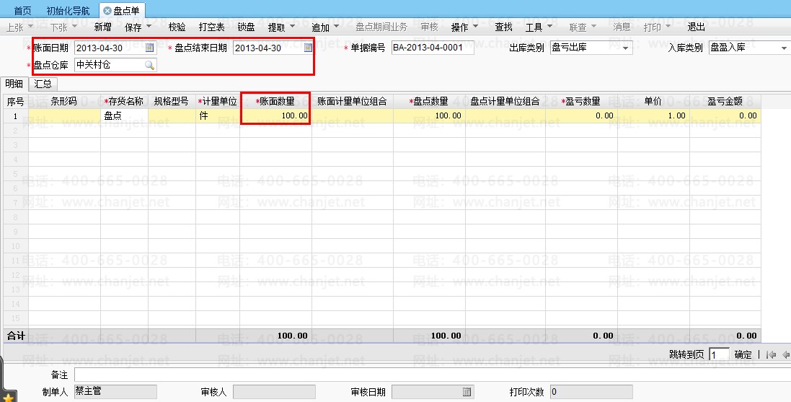Open the 保存 dropdown menu

click(x=149, y=27)
